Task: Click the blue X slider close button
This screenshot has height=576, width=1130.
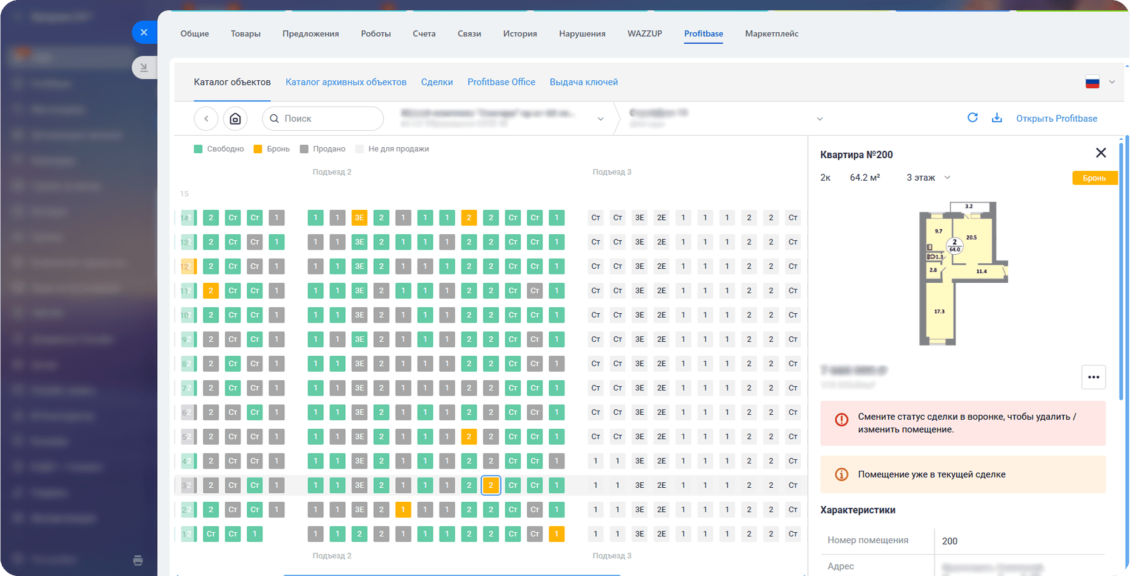Action: (x=144, y=32)
